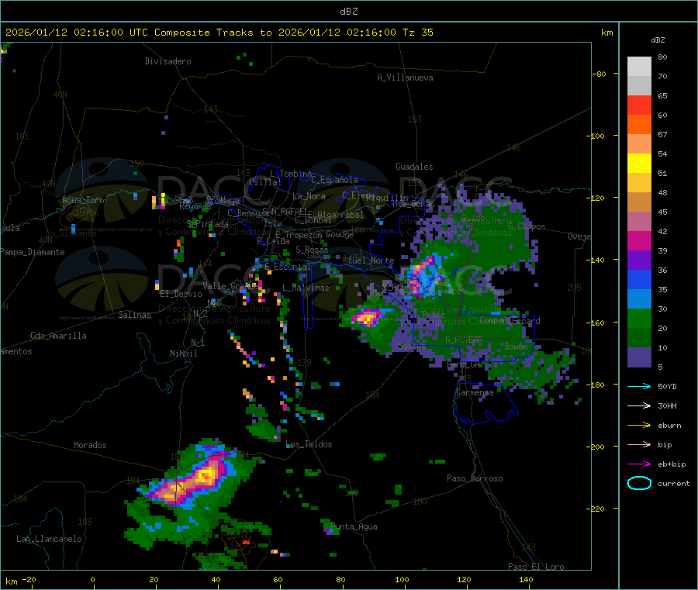This screenshot has height=590, width=698.
Task: Click the 'G_Campos' map label
Action: click(527, 226)
